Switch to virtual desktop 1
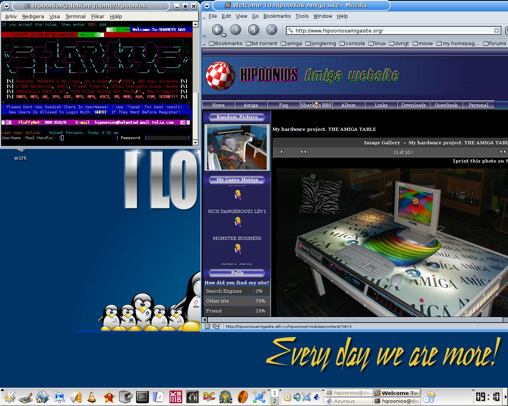The image size is (508, 406). pos(274,393)
